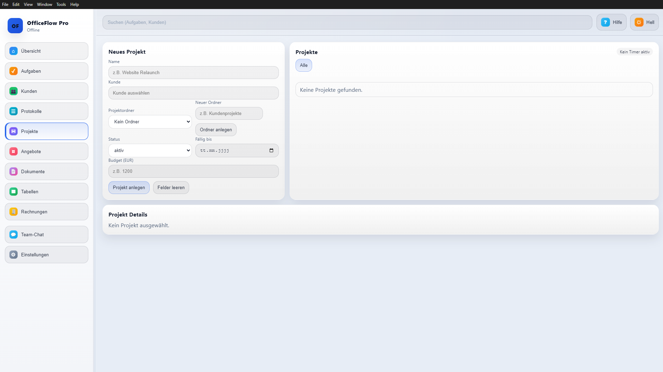The image size is (663, 372).
Task: Click the Ordner anlegen button
Action: tap(216, 130)
